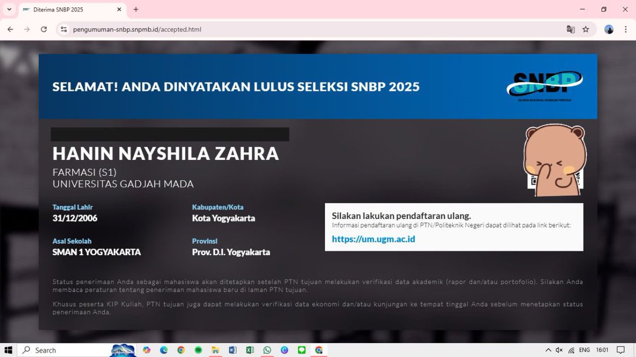Viewport: 636px width, 357px height.
Task: Click the SELAMAT congratulation banner heading
Action: [x=236, y=86]
